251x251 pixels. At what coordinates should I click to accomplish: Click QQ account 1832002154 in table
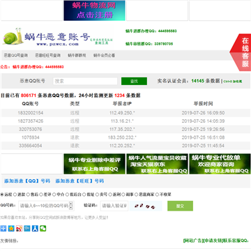click(x=31, y=113)
